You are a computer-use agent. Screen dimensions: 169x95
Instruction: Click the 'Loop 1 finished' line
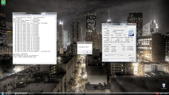(27, 25)
